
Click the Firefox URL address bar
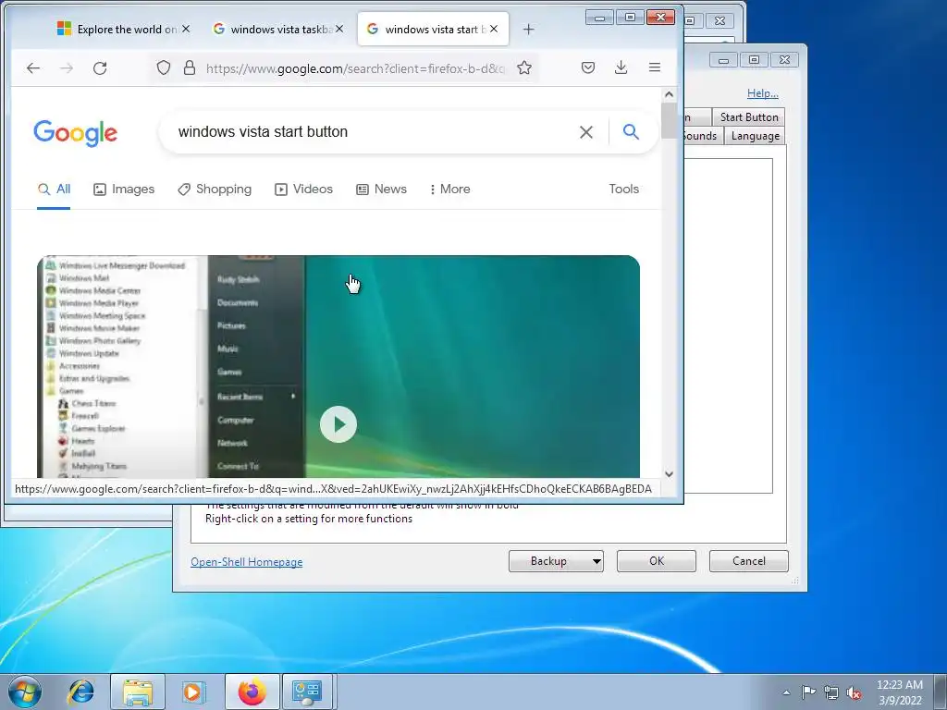click(x=355, y=68)
